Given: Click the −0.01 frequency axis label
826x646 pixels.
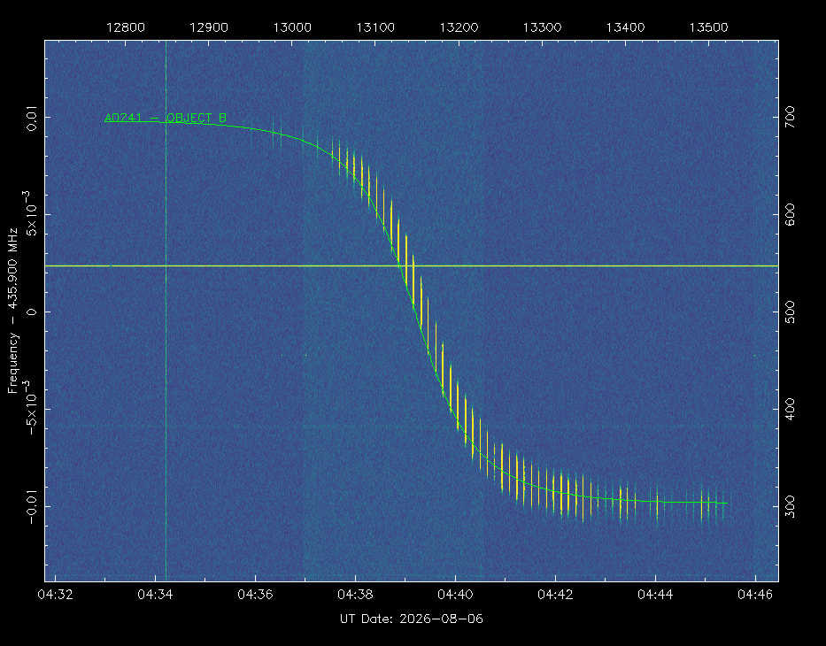Looking at the screenshot, I should click(32, 506).
